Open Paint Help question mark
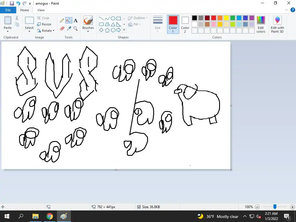 tap(293, 10)
